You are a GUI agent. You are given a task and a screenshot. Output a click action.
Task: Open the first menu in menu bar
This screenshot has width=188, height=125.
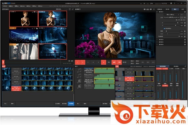coord(5,6)
